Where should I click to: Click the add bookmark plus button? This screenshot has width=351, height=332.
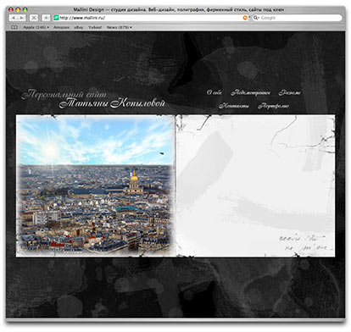46,18
